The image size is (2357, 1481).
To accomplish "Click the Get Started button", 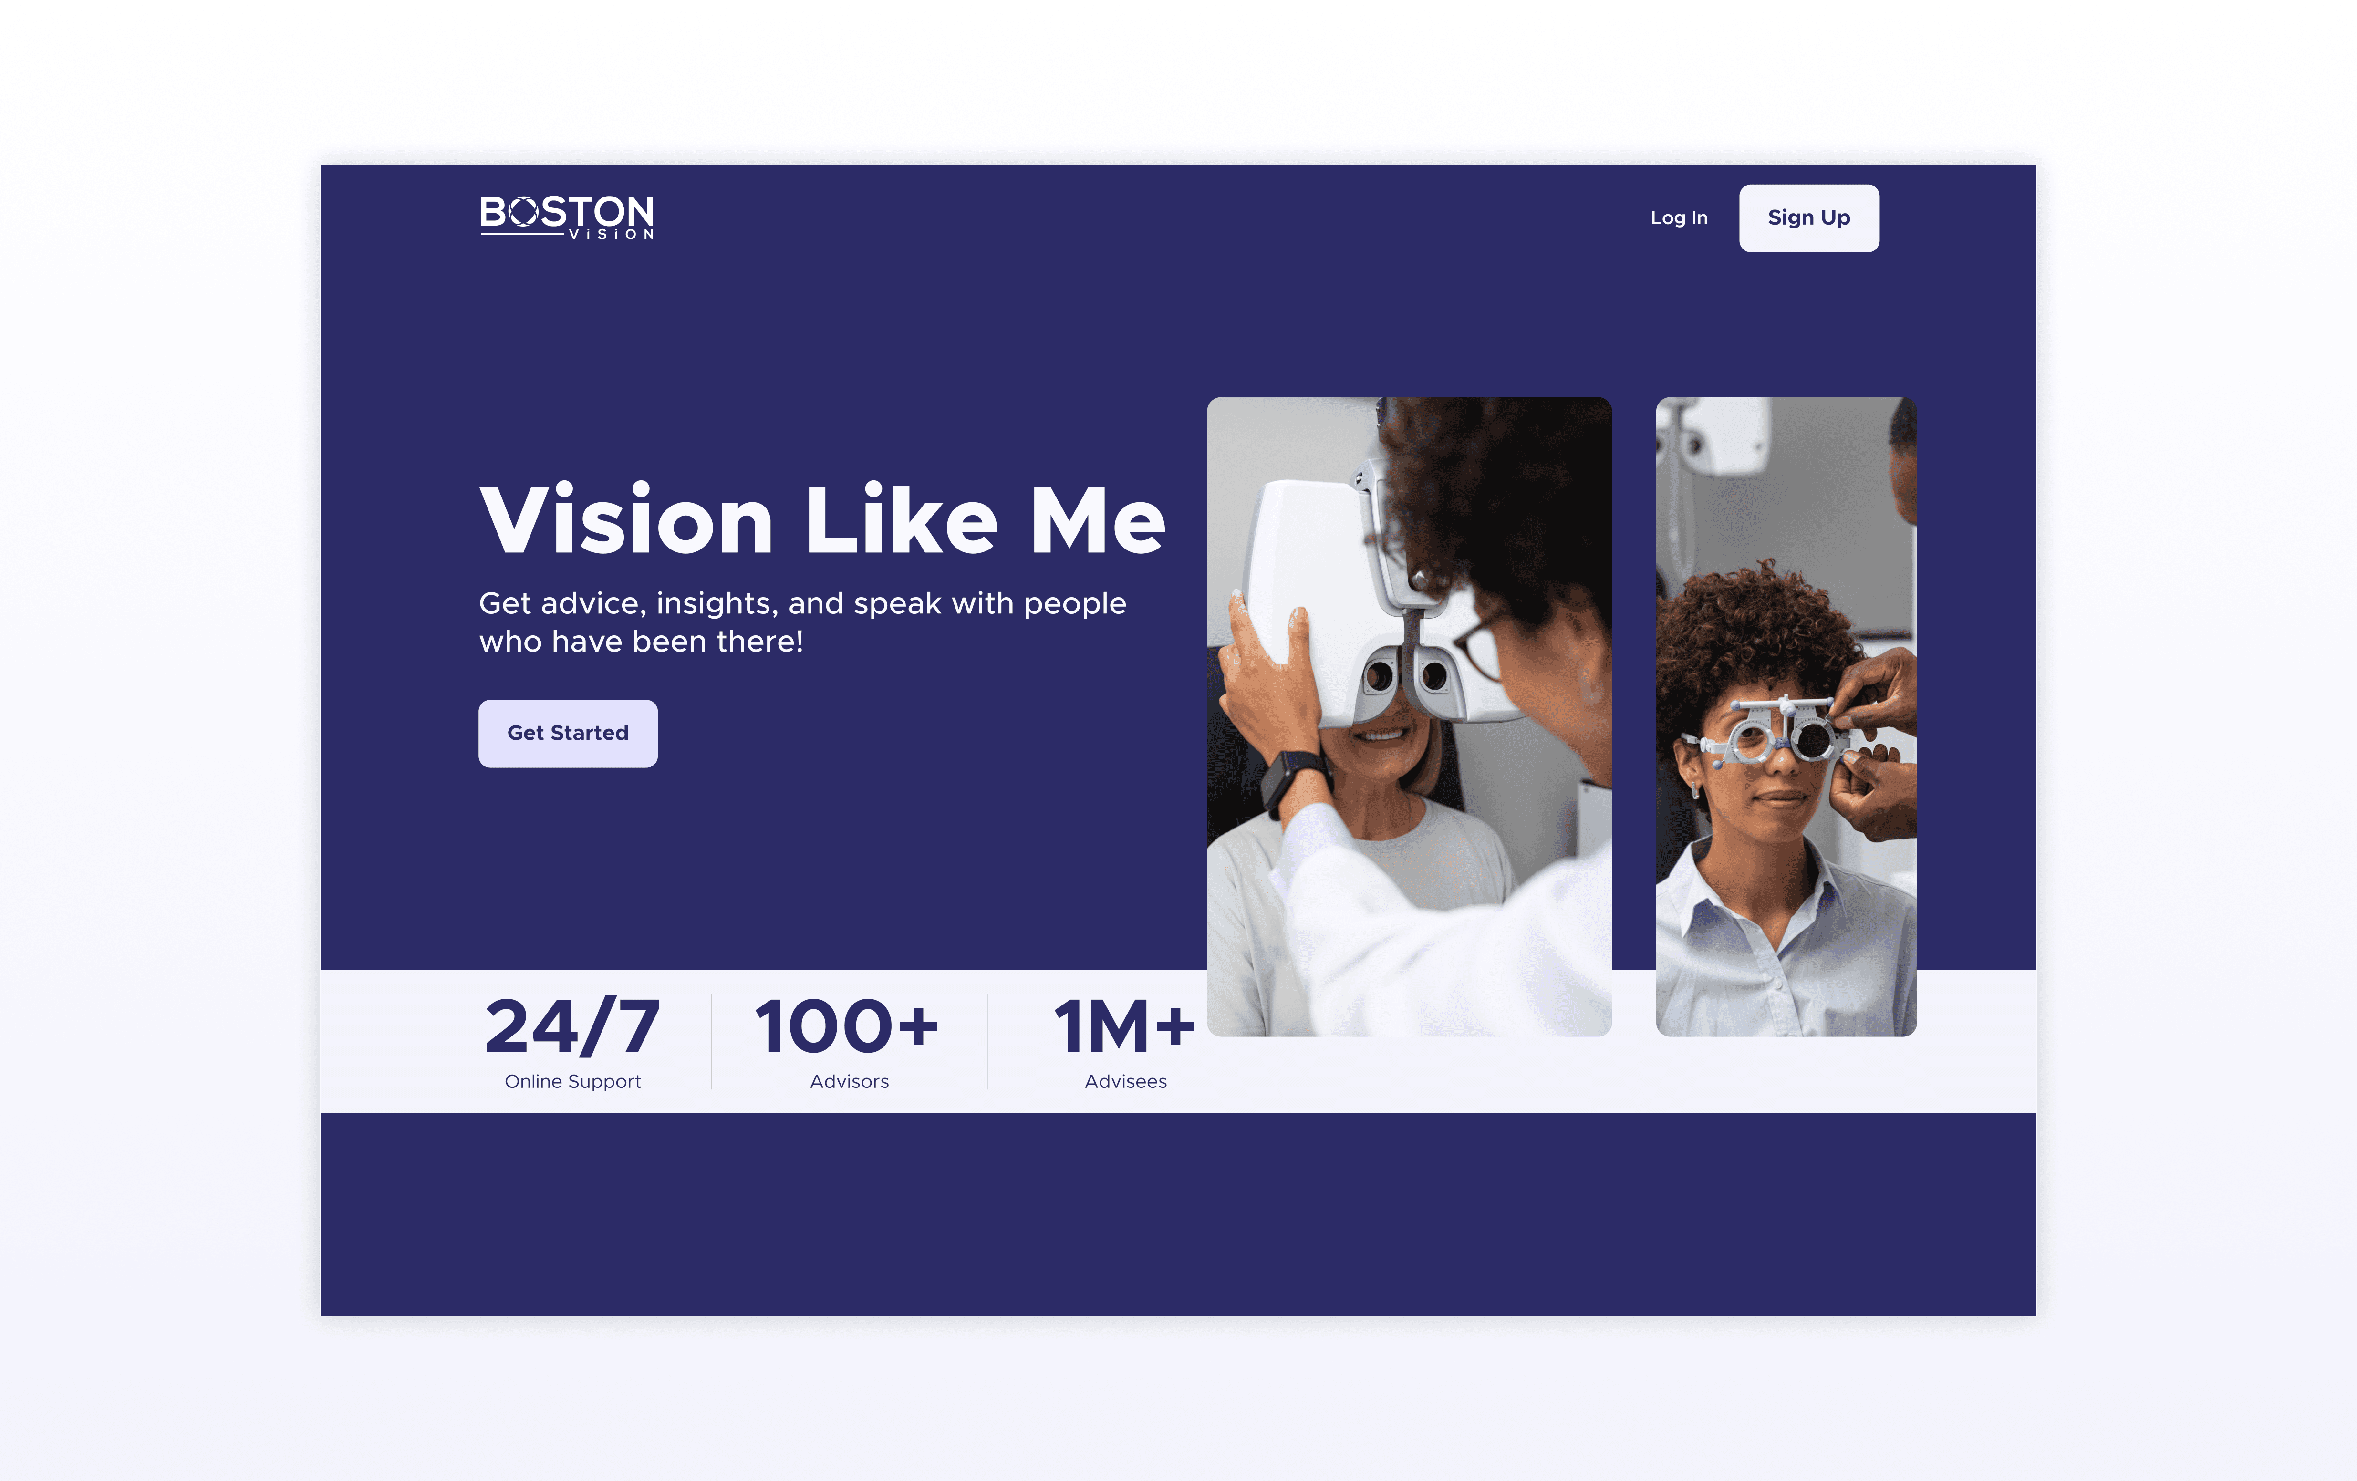I will (x=568, y=733).
